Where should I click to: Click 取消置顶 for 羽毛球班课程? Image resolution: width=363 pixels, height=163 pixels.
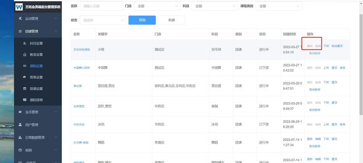click(x=337, y=46)
